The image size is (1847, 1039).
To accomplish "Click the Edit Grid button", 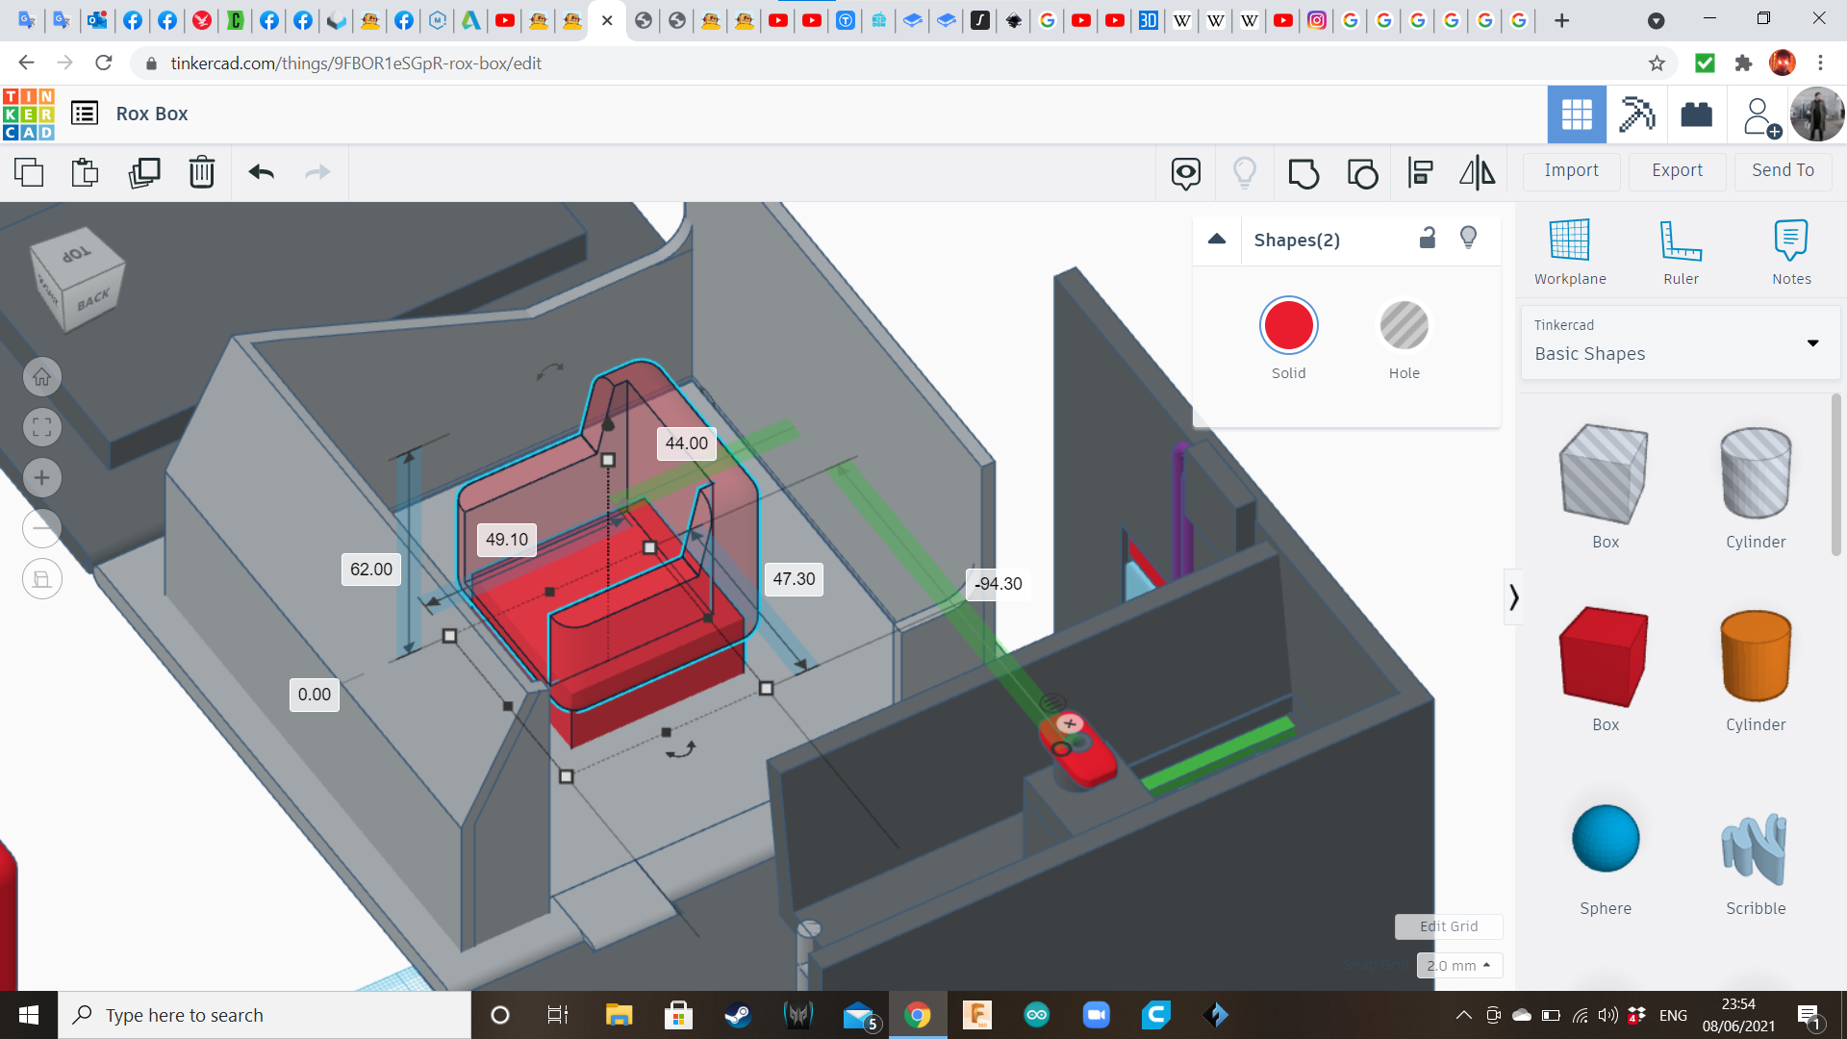I will [x=1448, y=926].
